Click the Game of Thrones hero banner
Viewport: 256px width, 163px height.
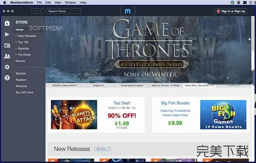[148, 50]
